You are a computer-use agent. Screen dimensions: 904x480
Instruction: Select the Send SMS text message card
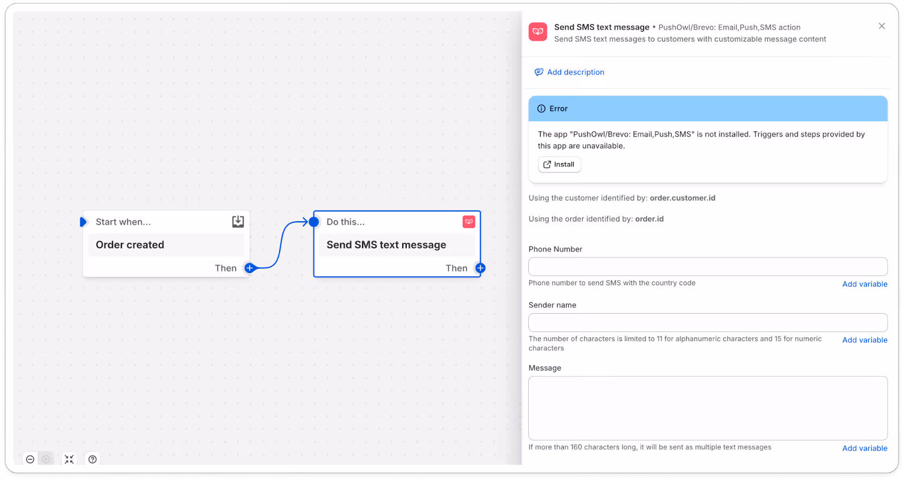point(397,244)
